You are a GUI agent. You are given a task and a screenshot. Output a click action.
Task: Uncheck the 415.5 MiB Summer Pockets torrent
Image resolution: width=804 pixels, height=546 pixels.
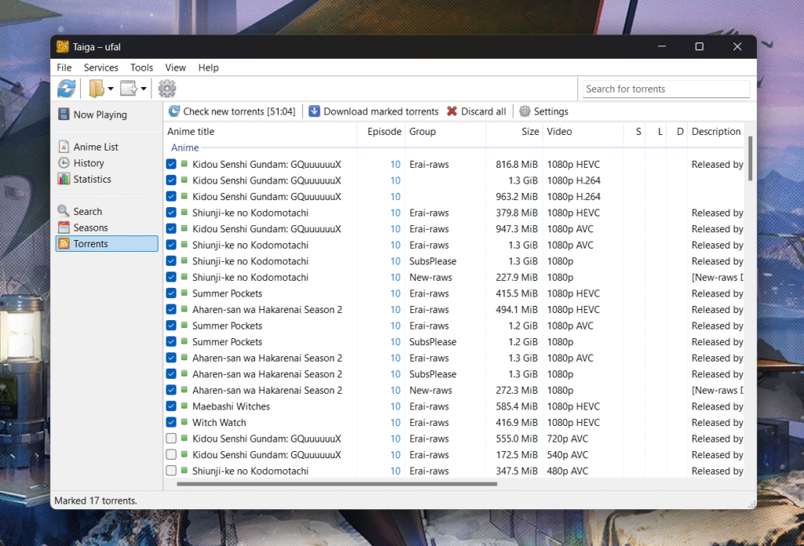tap(171, 293)
